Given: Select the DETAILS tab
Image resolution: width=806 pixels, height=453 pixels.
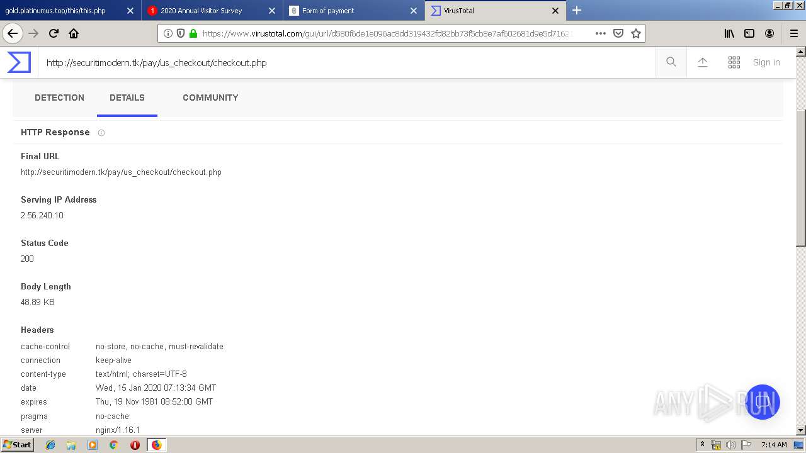Looking at the screenshot, I should point(127,98).
